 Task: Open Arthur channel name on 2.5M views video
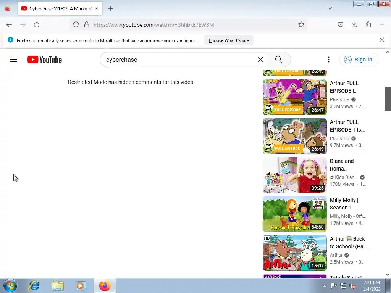336,255
